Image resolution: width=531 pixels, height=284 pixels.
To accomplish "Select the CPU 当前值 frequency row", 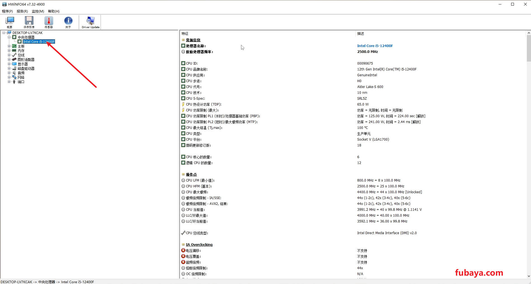I will [353, 210].
